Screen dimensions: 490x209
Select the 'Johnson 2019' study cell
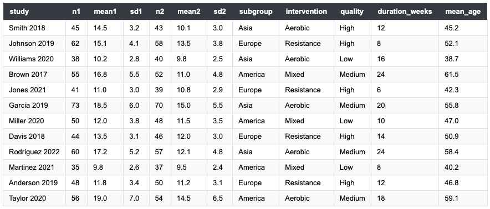tap(31, 43)
